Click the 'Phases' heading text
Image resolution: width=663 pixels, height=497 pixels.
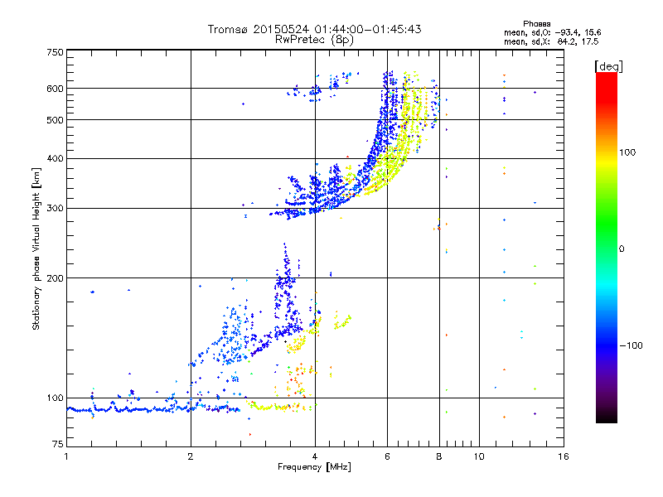(536, 24)
